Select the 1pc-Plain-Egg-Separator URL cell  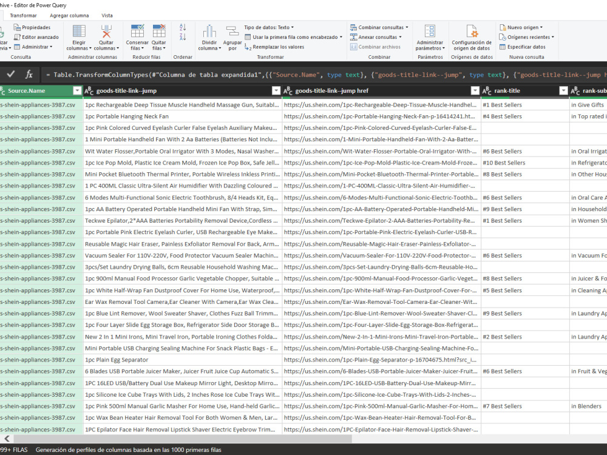pyautogui.click(x=381, y=360)
